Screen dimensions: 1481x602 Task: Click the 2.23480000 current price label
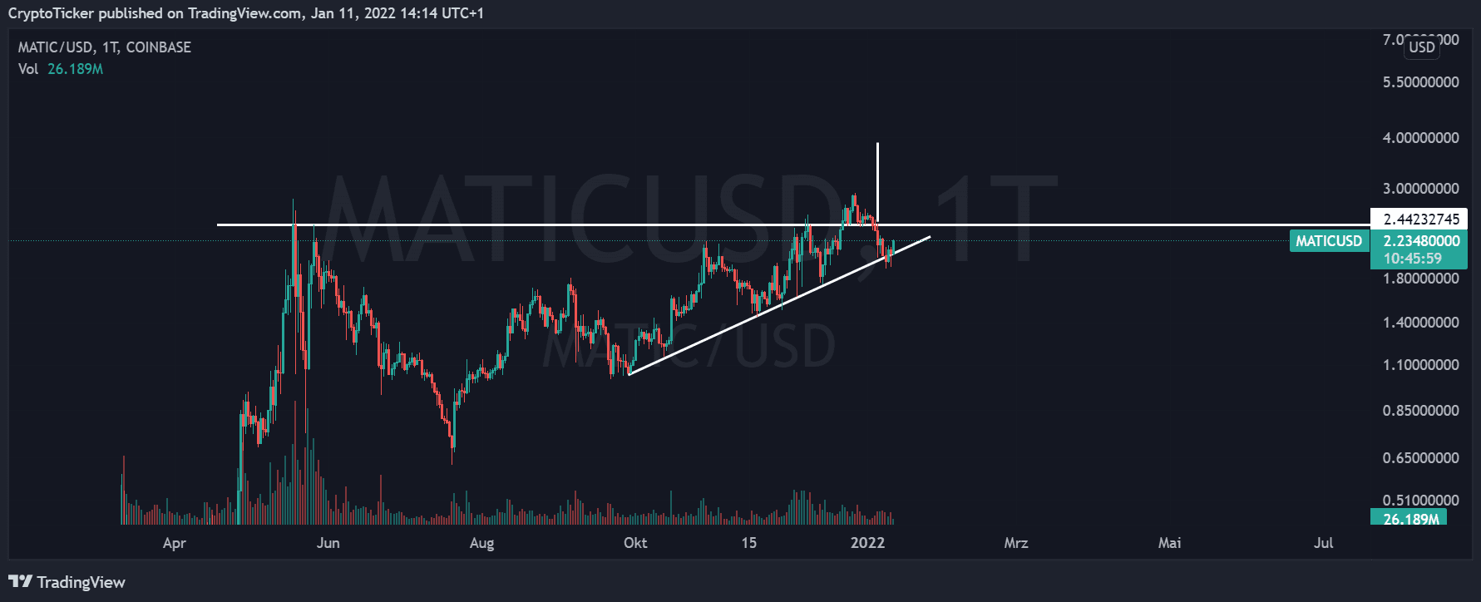click(x=1420, y=241)
